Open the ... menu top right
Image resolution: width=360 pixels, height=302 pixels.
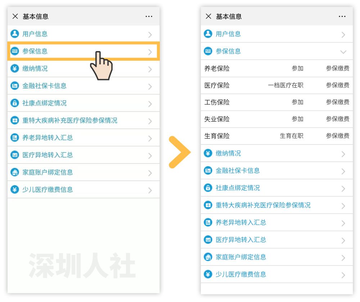[x=149, y=16]
